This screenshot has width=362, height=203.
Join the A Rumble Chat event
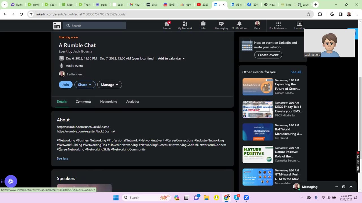coord(66,85)
